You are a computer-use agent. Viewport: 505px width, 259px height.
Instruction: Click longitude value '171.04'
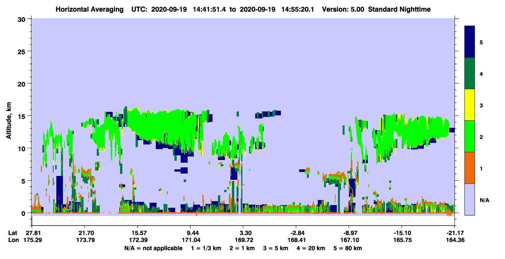pos(190,240)
